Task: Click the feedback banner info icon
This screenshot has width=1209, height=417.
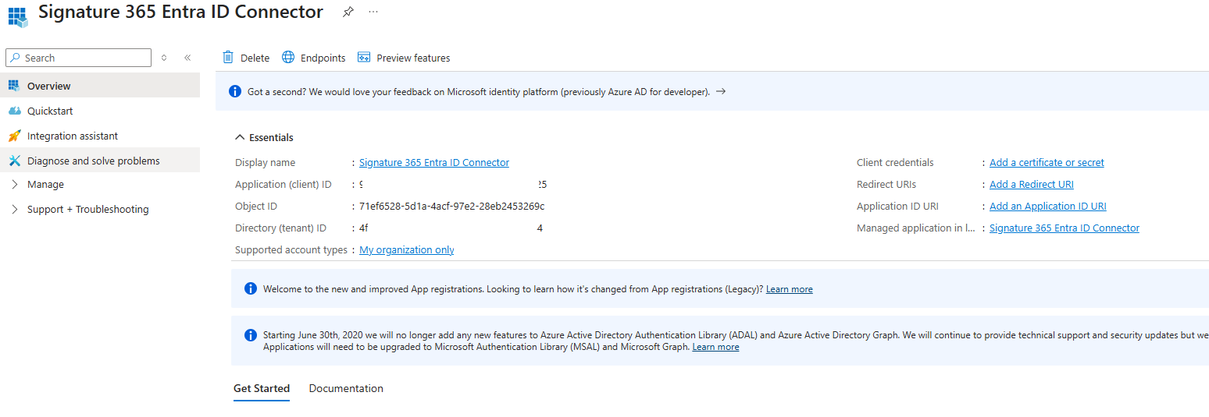Action: point(235,91)
